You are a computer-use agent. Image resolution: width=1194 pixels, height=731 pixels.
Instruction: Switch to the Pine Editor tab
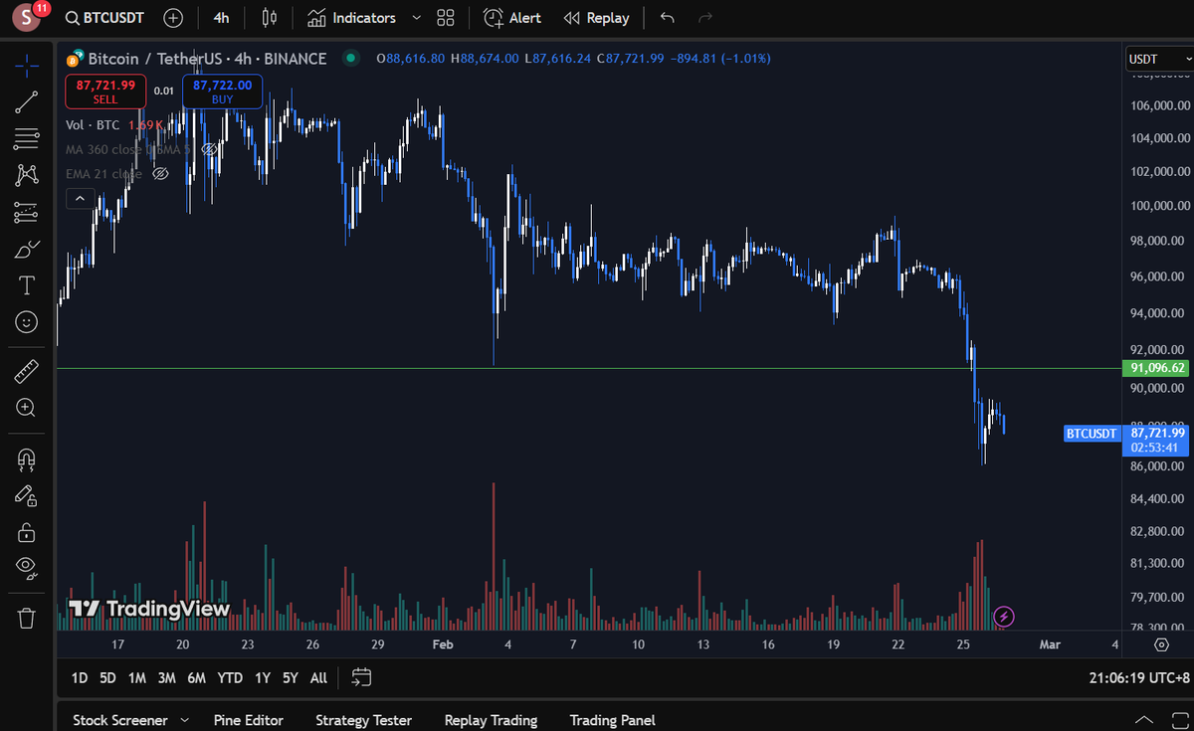(249, 719)
